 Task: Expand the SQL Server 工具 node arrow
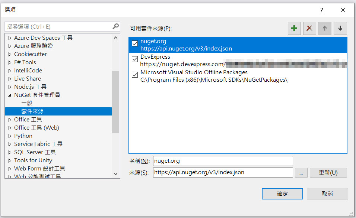(10, 152)
